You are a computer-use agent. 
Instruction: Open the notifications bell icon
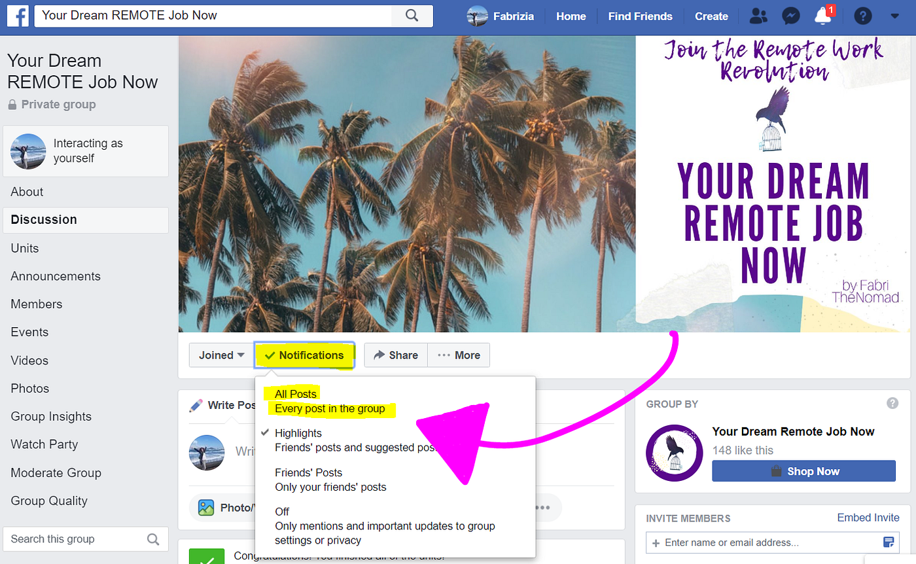point(823,16)
